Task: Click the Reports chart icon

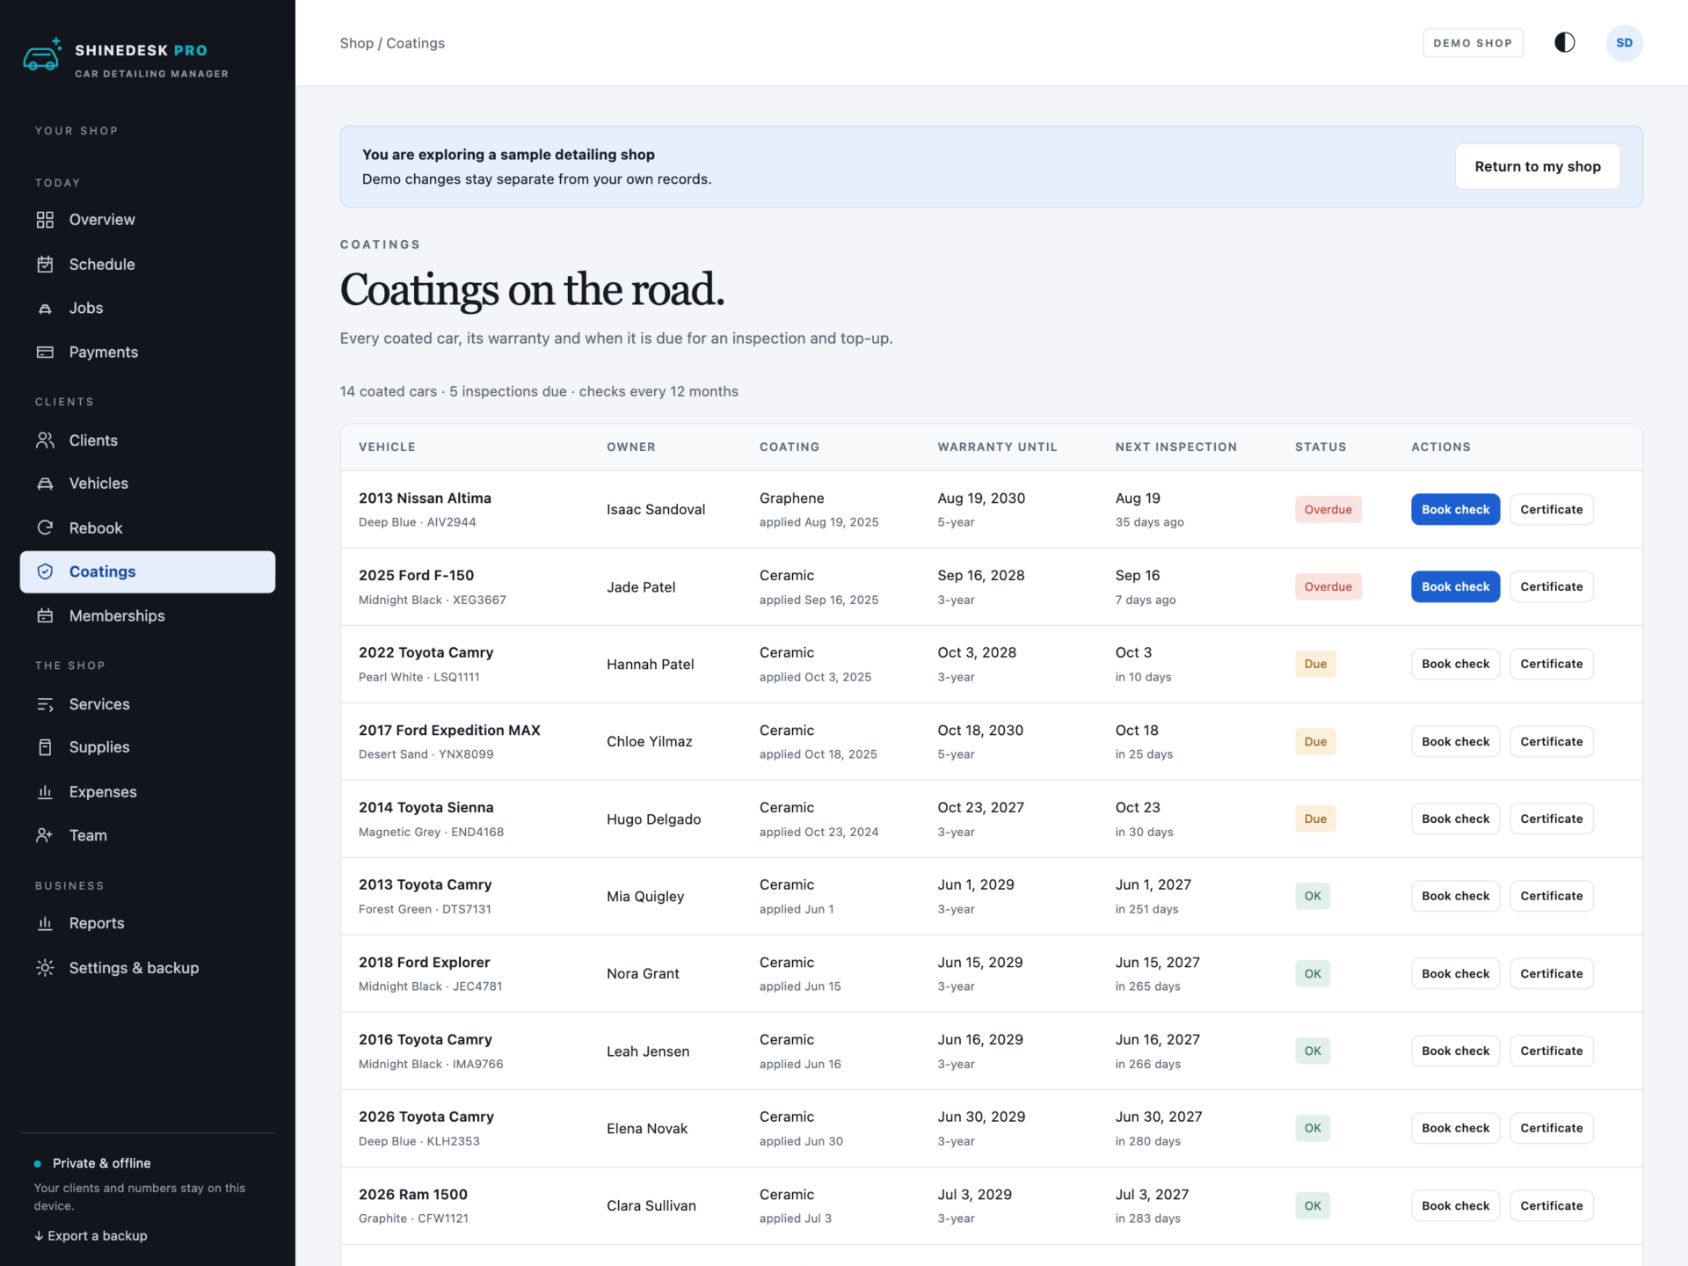Action: [45, 923]
